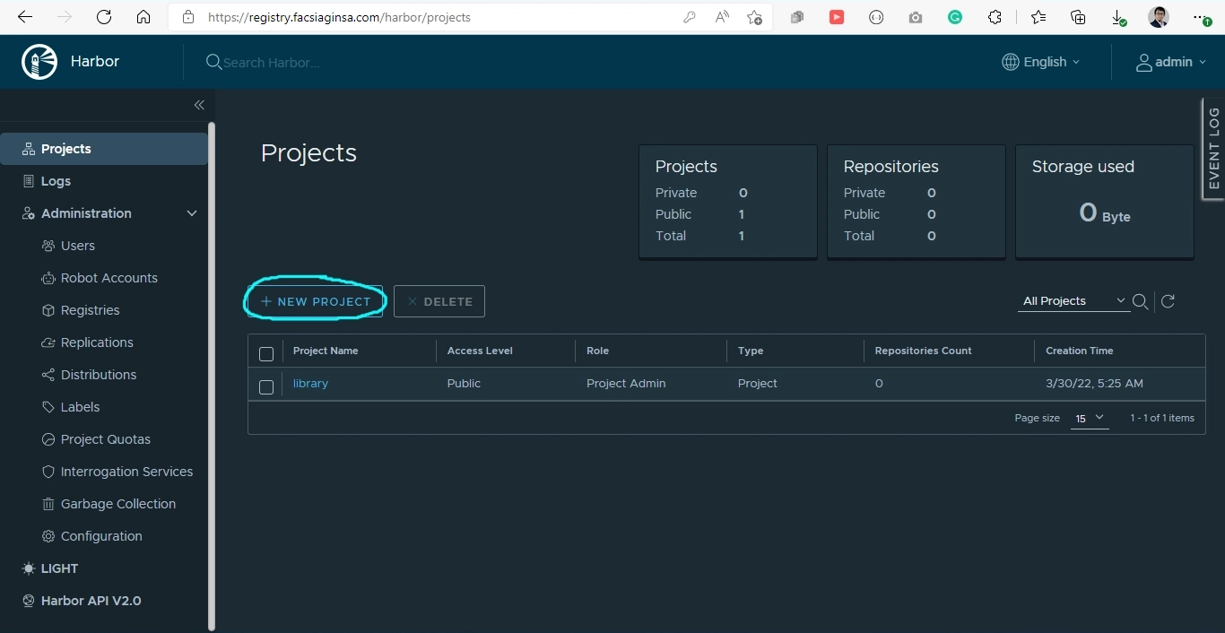Click the 3/30/22, 5:25 AM creation time

pos(1094,383)
